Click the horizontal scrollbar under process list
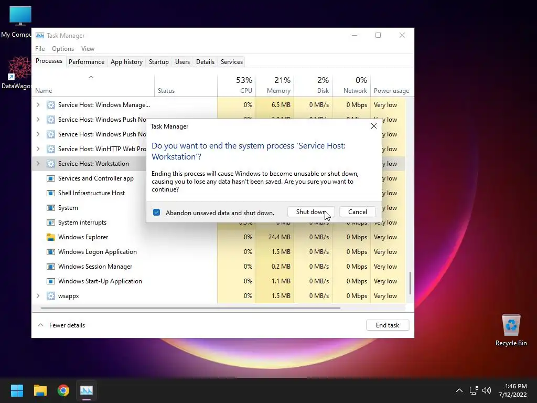Image resolution: width=537 pixels, height=403 pixels. 190,308
